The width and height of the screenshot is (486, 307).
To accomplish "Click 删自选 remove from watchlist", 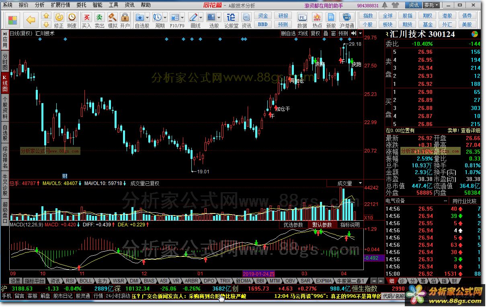I will pyautogui.click(x=288, y=34).
